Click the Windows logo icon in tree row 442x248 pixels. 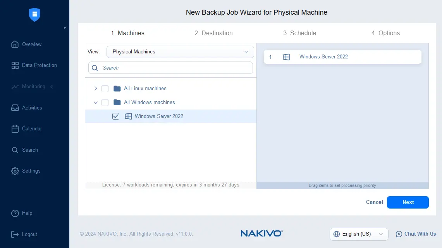coord(128,116)
